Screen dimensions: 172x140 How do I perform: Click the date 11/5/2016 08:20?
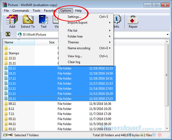click(x=100, y=124)
